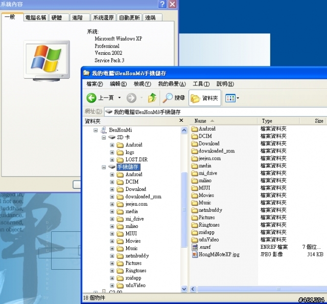Select the miliao folder in file list
This screenshot has height=304, width=327.
pyautogui.click(x=201, y=181)
